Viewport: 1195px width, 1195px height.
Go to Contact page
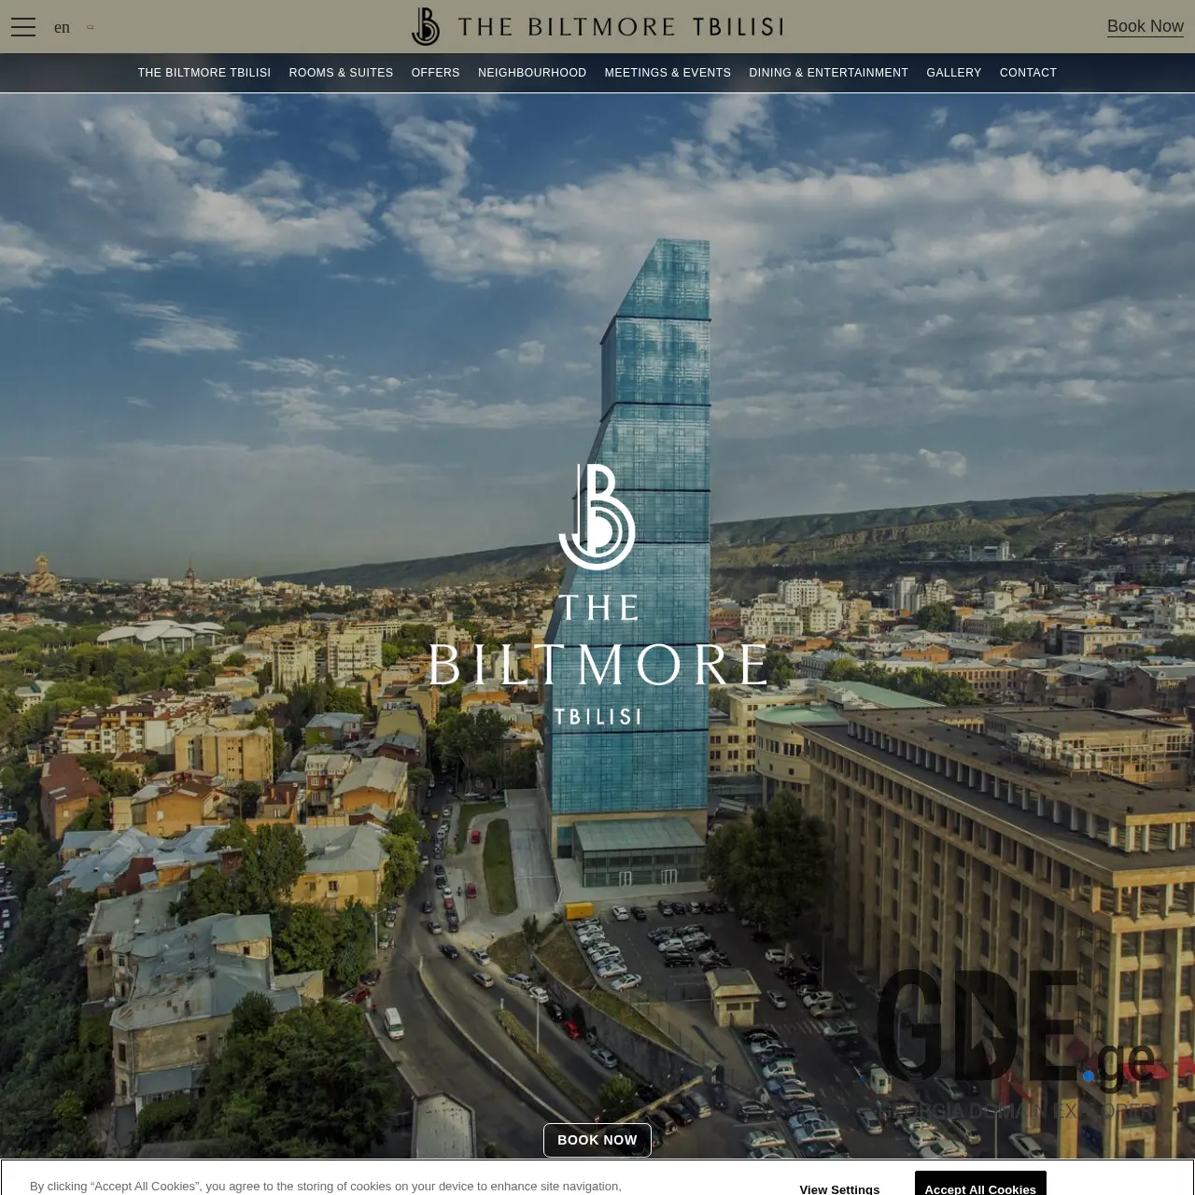[1028, 73]
